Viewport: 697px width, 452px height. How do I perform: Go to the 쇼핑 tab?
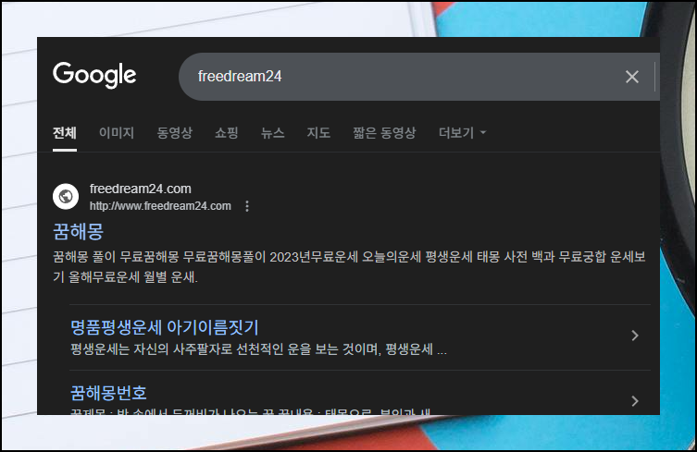(x=226, y=133)
